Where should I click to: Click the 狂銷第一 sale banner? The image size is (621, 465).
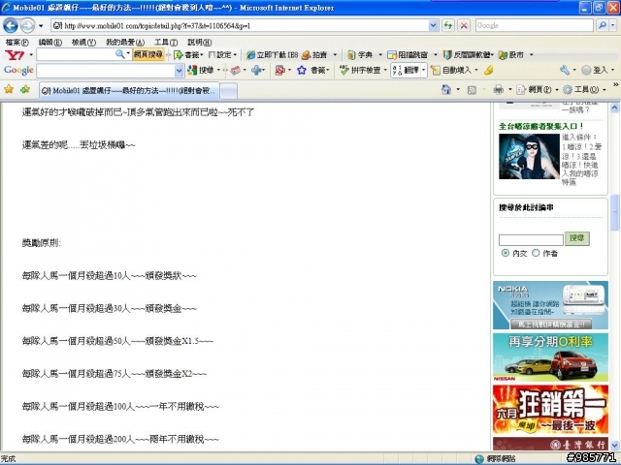click(550, 409)
